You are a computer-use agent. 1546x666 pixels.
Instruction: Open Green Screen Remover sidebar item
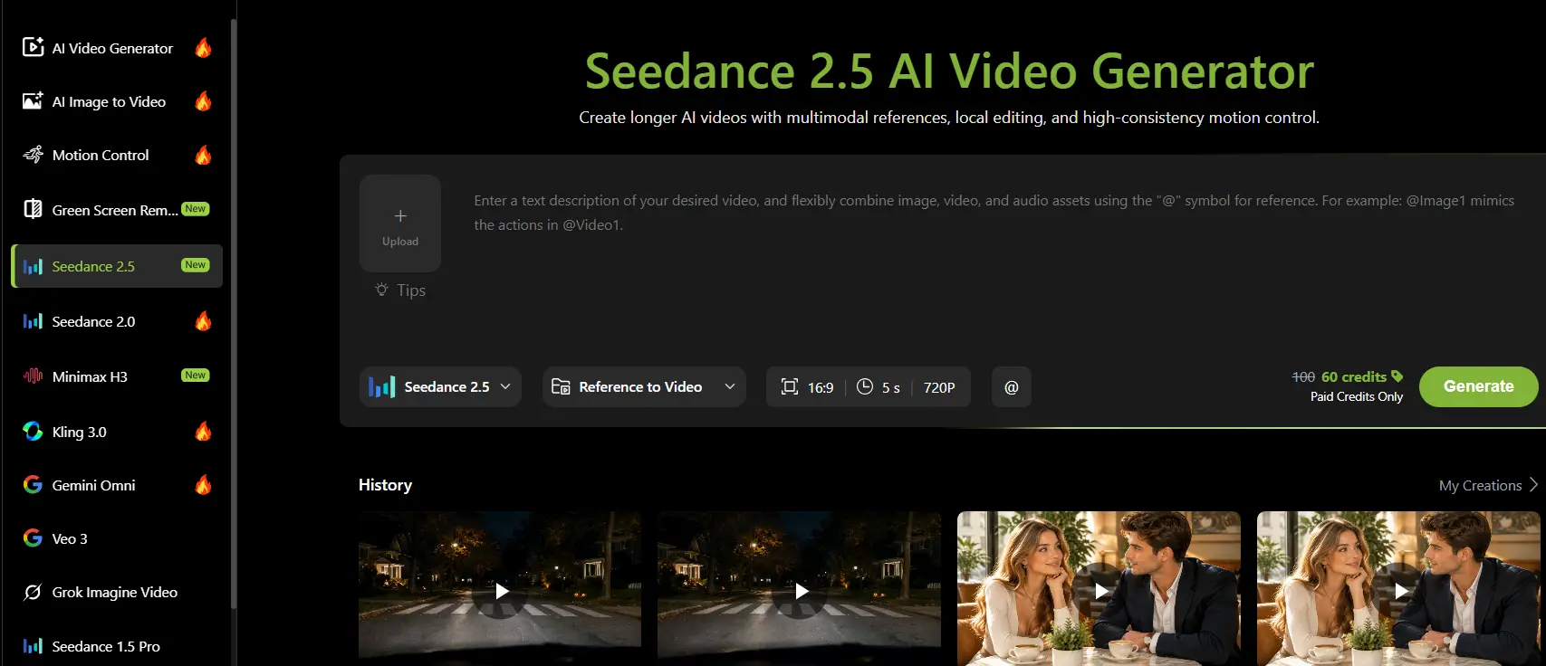116,210
